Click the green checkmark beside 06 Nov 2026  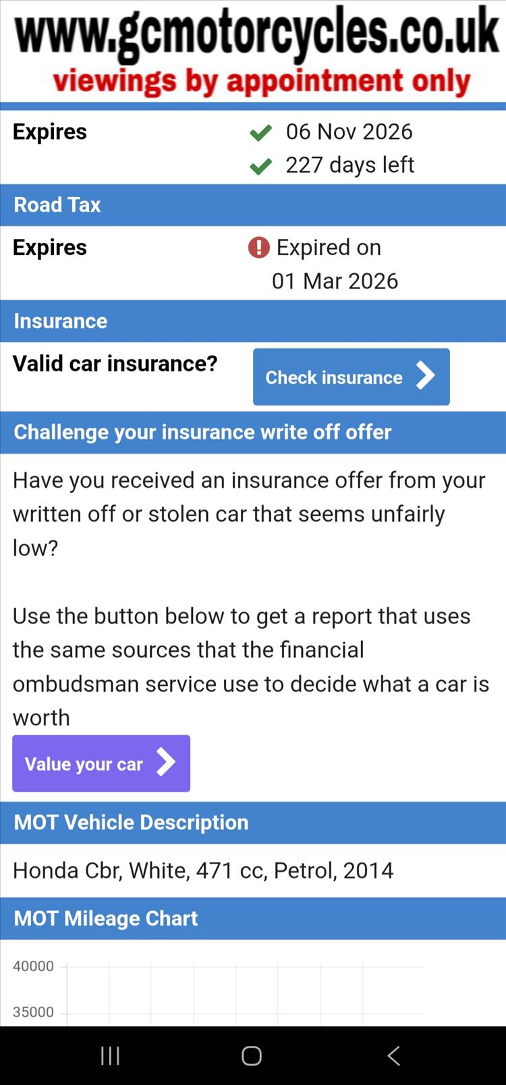(260, 132)
